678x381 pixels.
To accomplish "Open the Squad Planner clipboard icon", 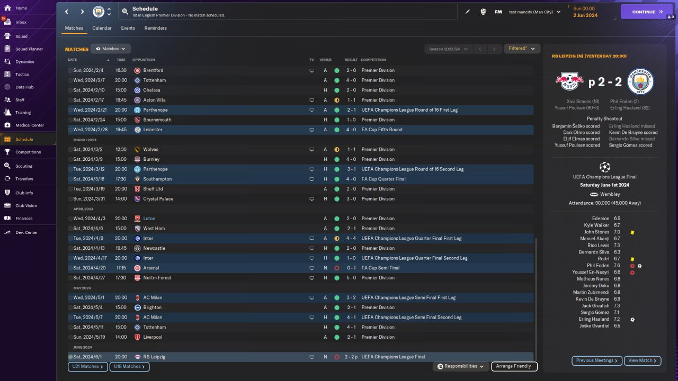I will click(8, 49).
